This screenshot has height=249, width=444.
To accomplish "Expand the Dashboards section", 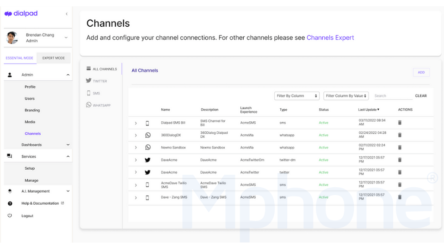I will pos(68,145).
